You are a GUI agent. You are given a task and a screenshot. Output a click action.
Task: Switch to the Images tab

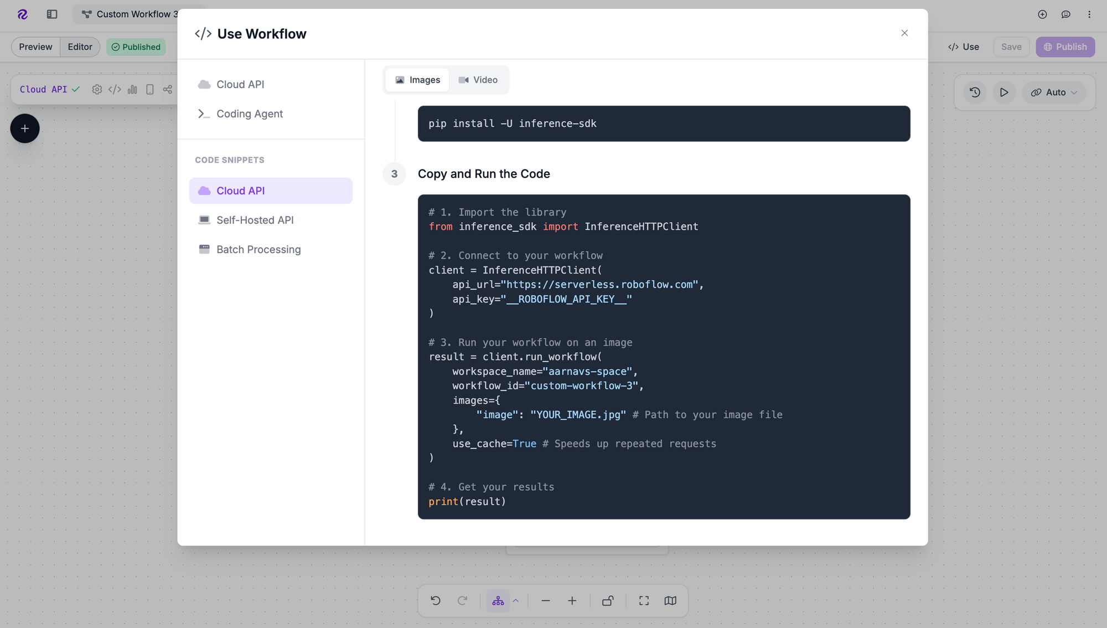click(417, 80)
